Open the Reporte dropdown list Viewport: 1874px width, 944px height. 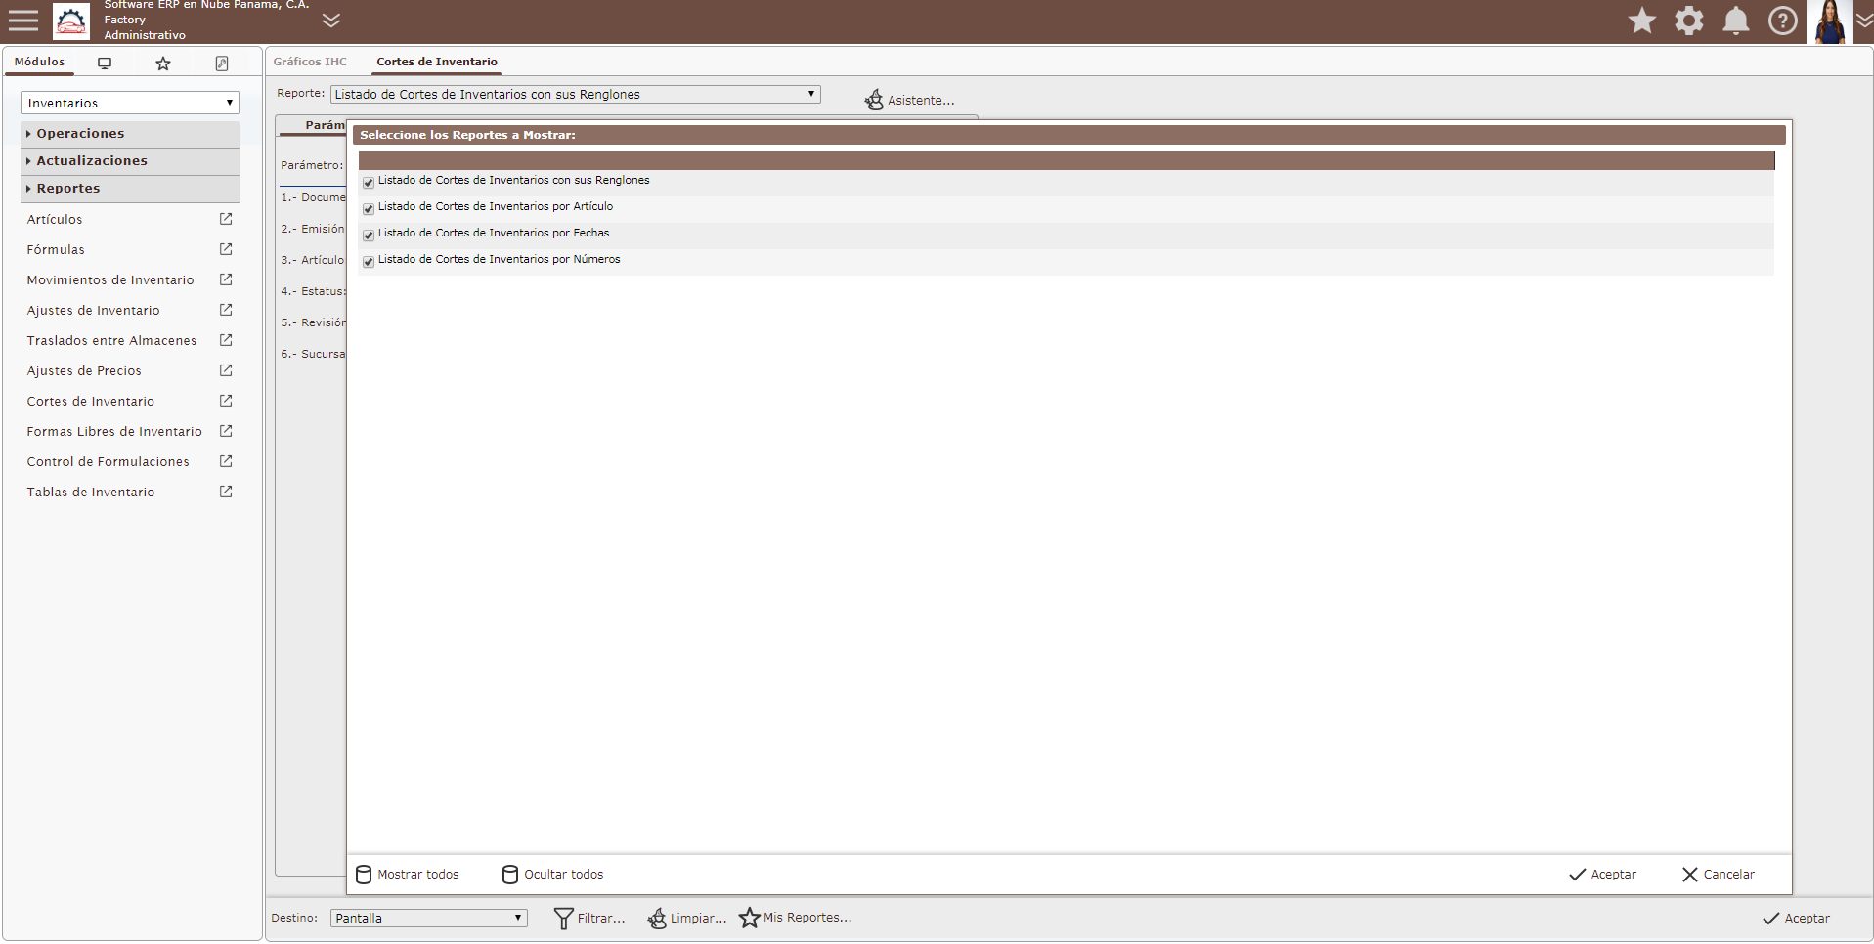coord(575,95)
